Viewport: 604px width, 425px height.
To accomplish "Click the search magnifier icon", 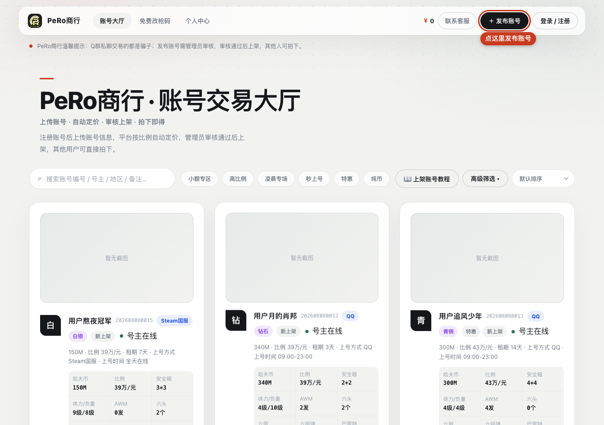I will pyautogui.click(x=40, y=179).
